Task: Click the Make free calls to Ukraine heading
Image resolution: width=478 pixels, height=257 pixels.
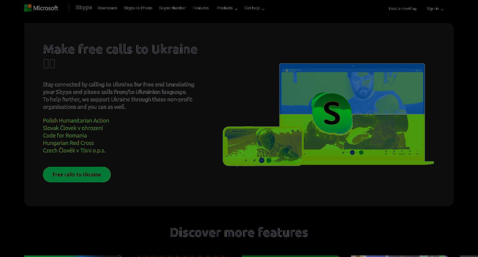Action: coord(120,49)
